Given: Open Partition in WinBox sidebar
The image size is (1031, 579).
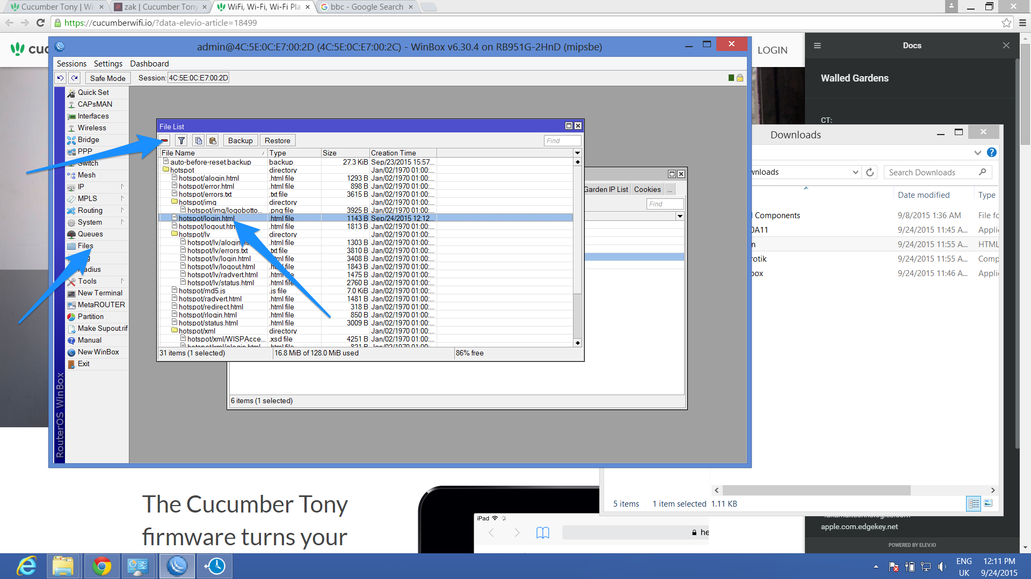Looking at the screenshot, I should 91,316.
